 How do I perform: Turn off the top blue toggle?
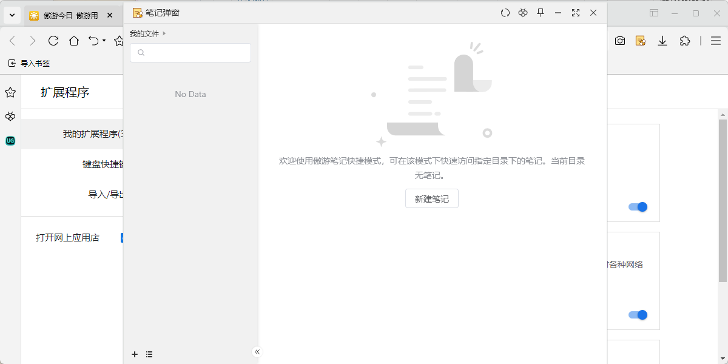click(x=638, y=206)
